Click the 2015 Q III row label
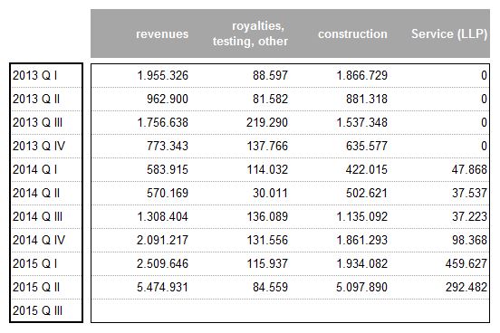 click(x=37, y=310)
